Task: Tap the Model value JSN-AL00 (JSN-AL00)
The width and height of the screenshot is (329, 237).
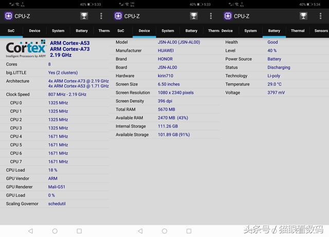Action: pos(179,42)
